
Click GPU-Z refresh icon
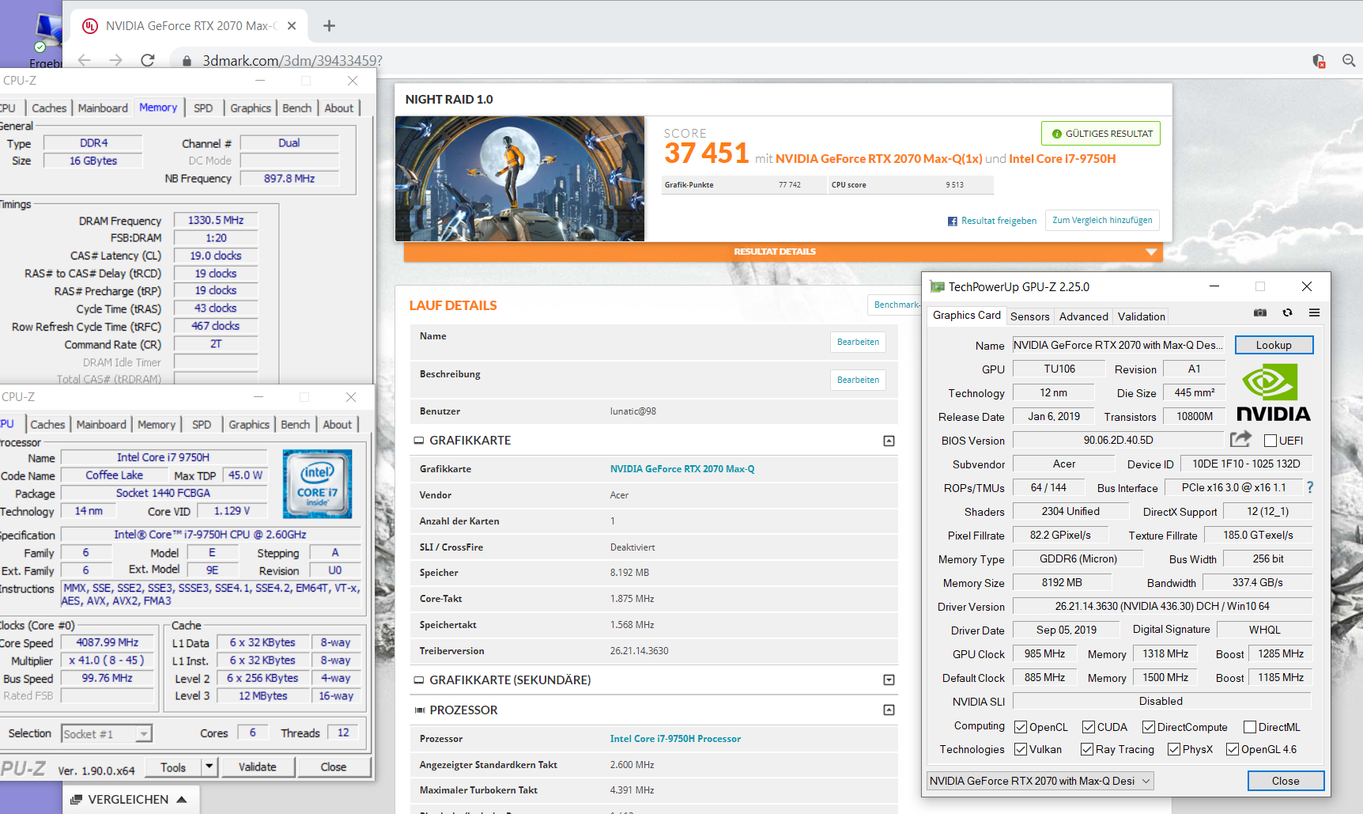[1287, 313]
